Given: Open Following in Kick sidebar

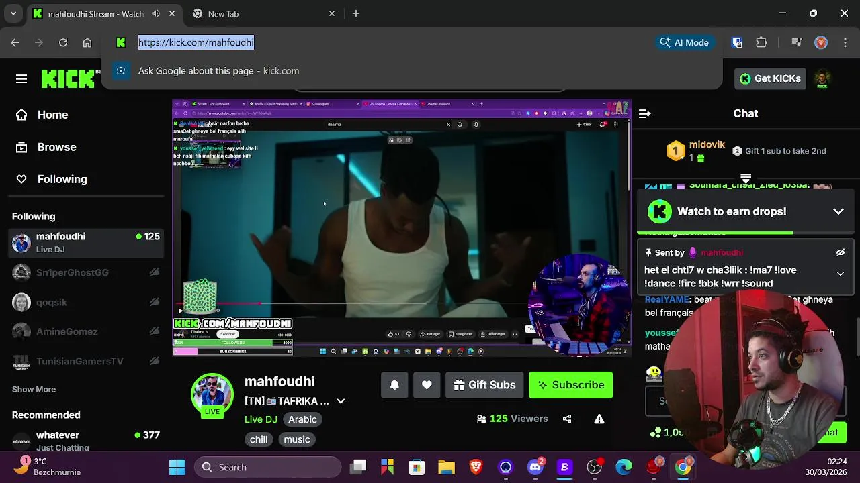Looking at the screenshot, I should [x=62, y=179].
